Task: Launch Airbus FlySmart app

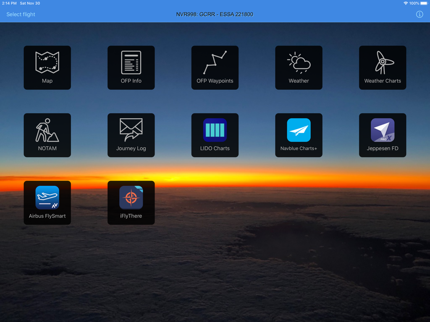Action: [x=47, y=203]
